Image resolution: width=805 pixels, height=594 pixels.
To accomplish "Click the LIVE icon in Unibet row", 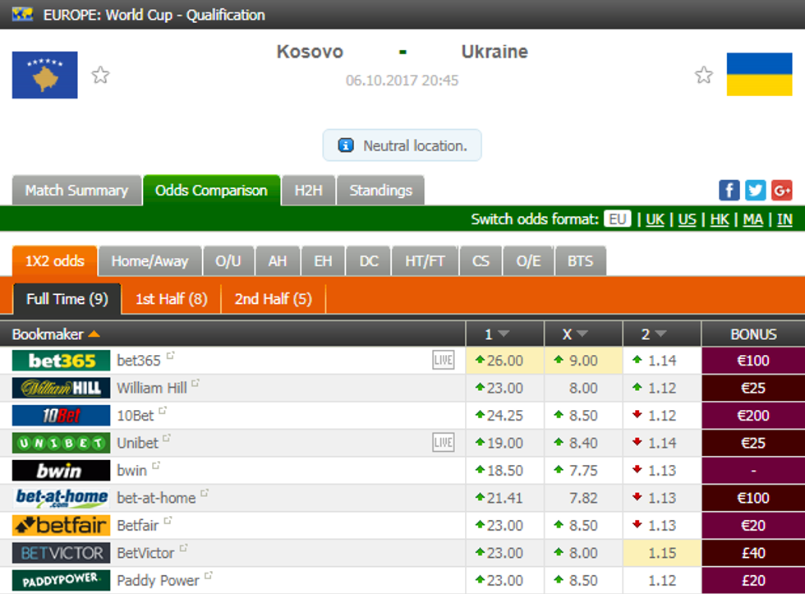I will (x=443, y=443).
